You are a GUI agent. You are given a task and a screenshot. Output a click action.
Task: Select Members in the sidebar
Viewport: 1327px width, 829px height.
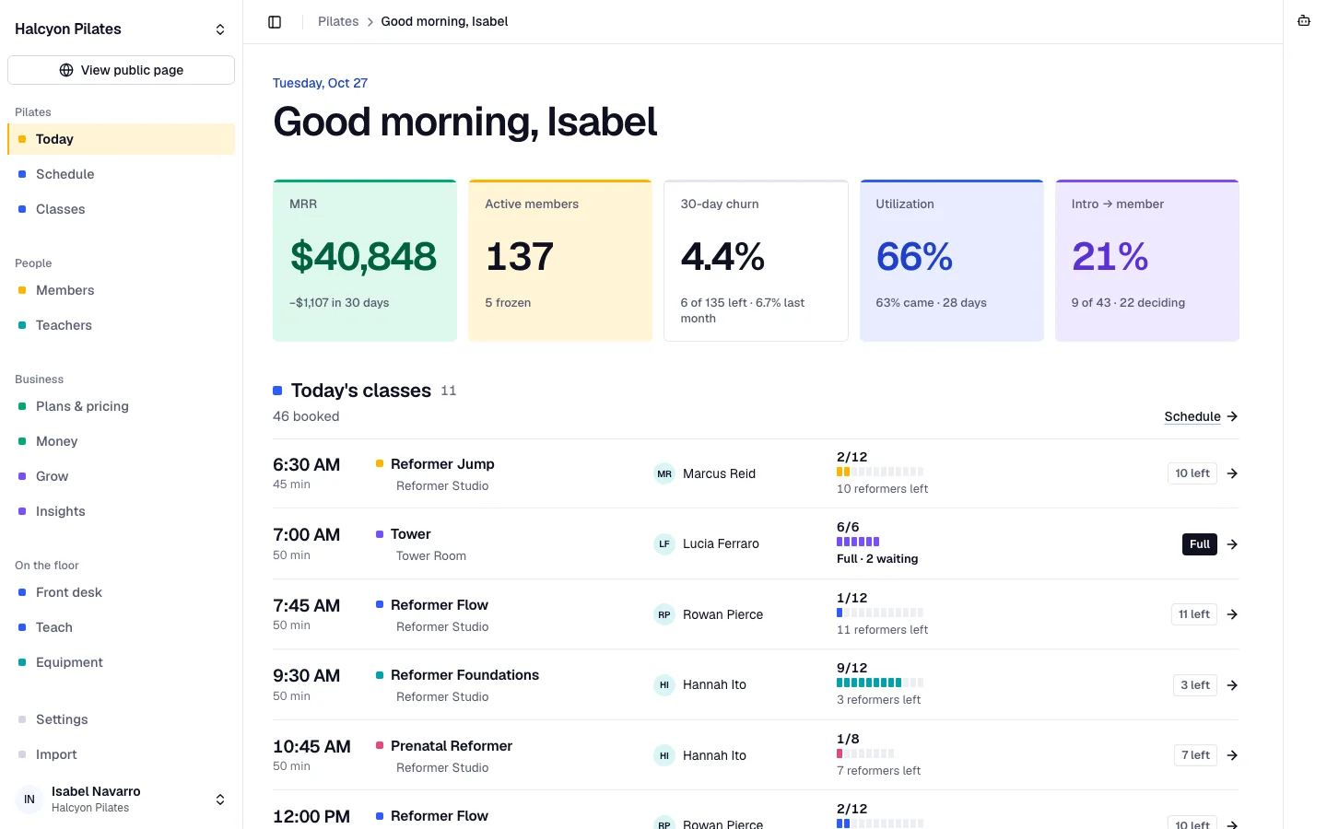pos(121,290)
